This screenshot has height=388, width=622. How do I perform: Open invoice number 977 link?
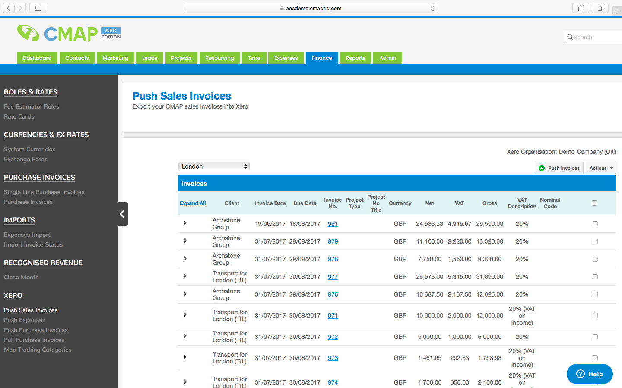coord(333,277)
